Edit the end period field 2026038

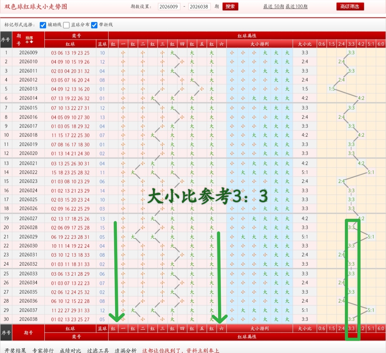click(200, 6)
